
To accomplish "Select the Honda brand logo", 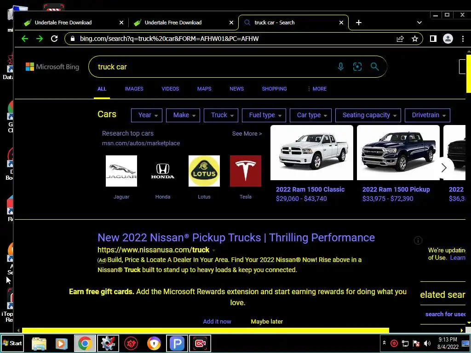I will click(162, 171).
